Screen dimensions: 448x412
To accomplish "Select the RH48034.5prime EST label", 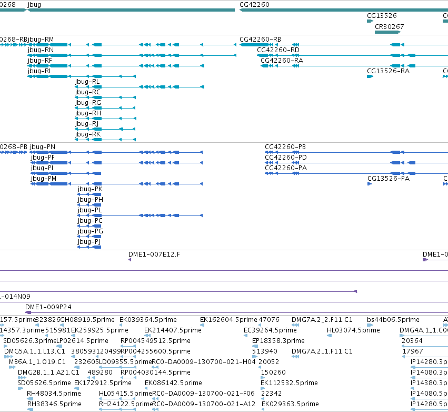I will pyautogui.click(x=54, y=394).
